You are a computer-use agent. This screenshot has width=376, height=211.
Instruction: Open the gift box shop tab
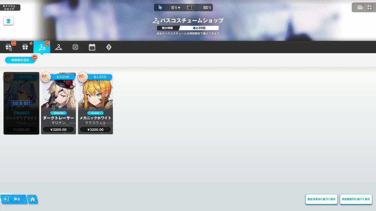click(25, 47)
